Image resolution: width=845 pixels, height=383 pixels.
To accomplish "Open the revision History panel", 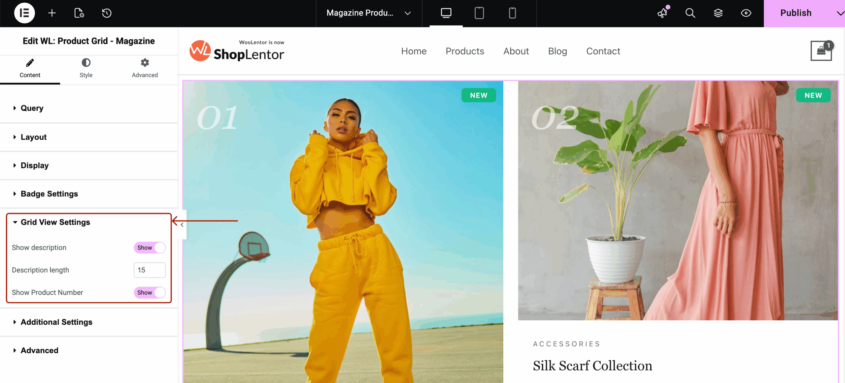I will coord(106,13).
